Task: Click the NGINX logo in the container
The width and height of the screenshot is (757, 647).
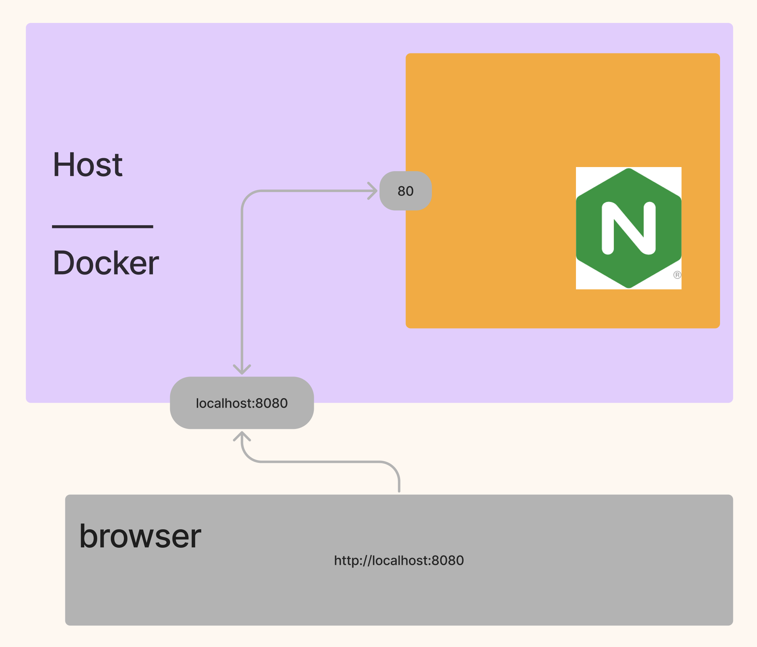Action: click(x=628, y=228)
